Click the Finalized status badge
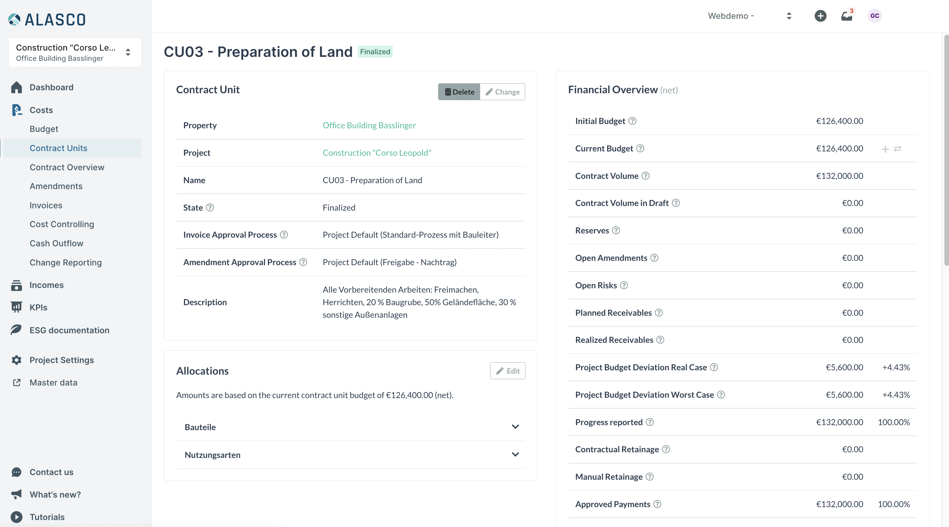Image resolution: width=949 pixels, height=527 pixels. click(x=375, y=52)
